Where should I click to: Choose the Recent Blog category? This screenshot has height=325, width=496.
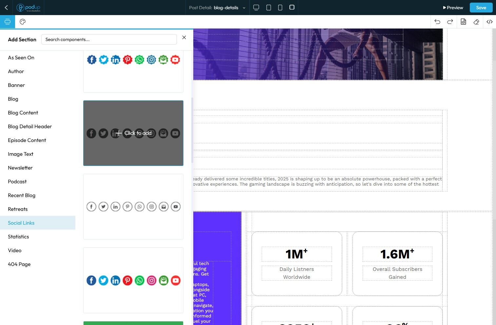tap(38, 195)
